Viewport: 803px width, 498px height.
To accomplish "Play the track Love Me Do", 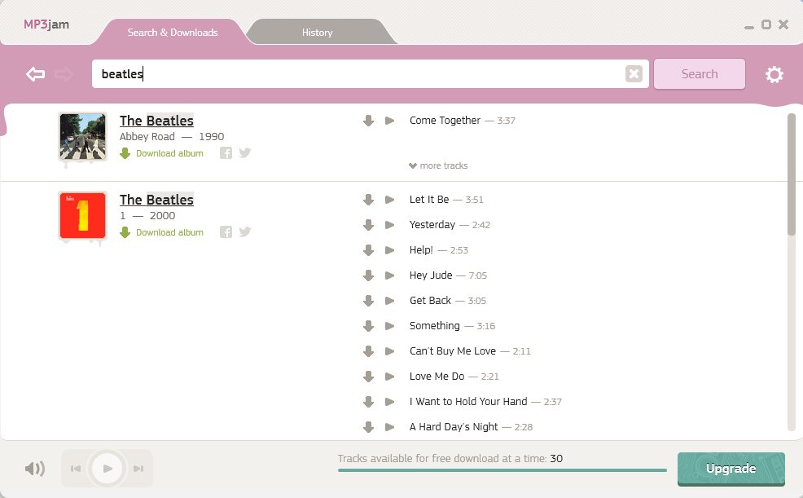I will [390, 377].
